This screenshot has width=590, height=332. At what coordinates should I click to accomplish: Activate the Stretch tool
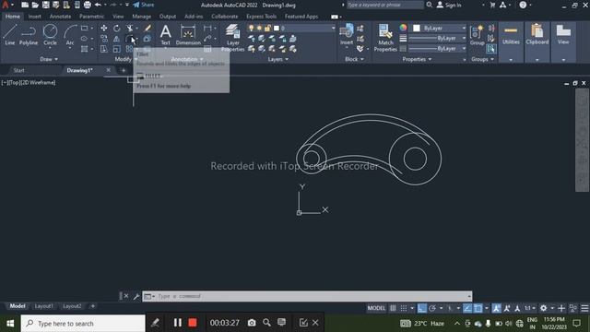[104, 49]
